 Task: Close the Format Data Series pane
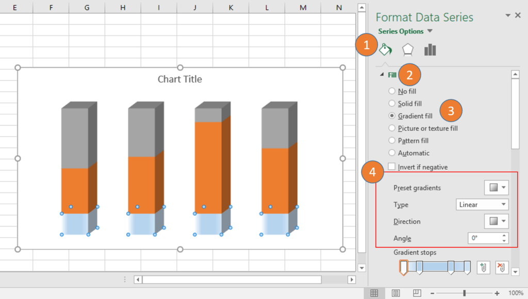(x=518, y=15)
